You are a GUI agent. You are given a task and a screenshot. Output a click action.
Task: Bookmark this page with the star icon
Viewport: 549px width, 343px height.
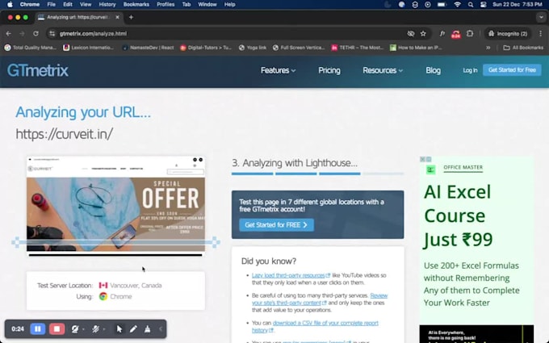point(423,34)
